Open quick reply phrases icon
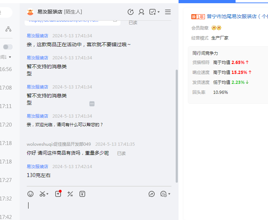This screenshot has width=268, height=220. [x=164, y=194]
